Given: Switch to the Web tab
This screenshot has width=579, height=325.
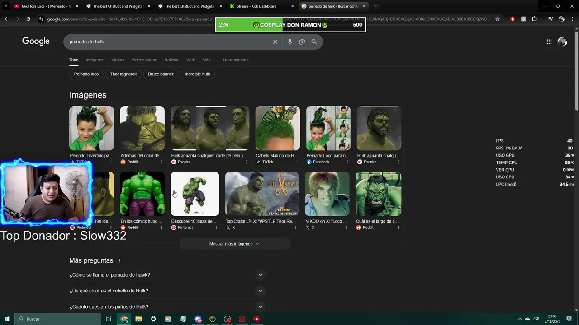Looking at the screenshot, I should click(x=191, y=60).
